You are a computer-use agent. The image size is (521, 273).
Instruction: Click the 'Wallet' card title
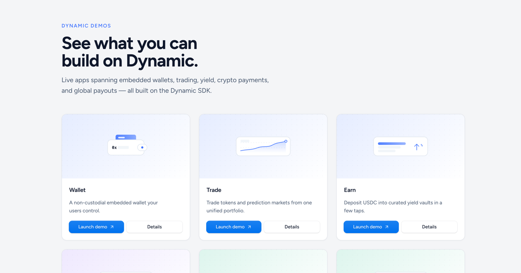click(77, 190)
